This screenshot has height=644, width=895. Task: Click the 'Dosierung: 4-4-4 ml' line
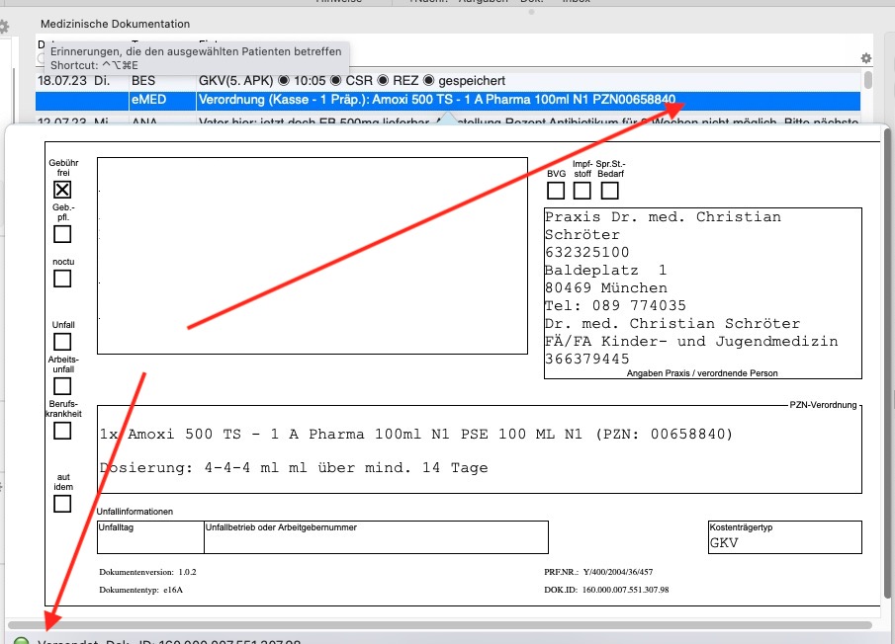coord(294,468)
